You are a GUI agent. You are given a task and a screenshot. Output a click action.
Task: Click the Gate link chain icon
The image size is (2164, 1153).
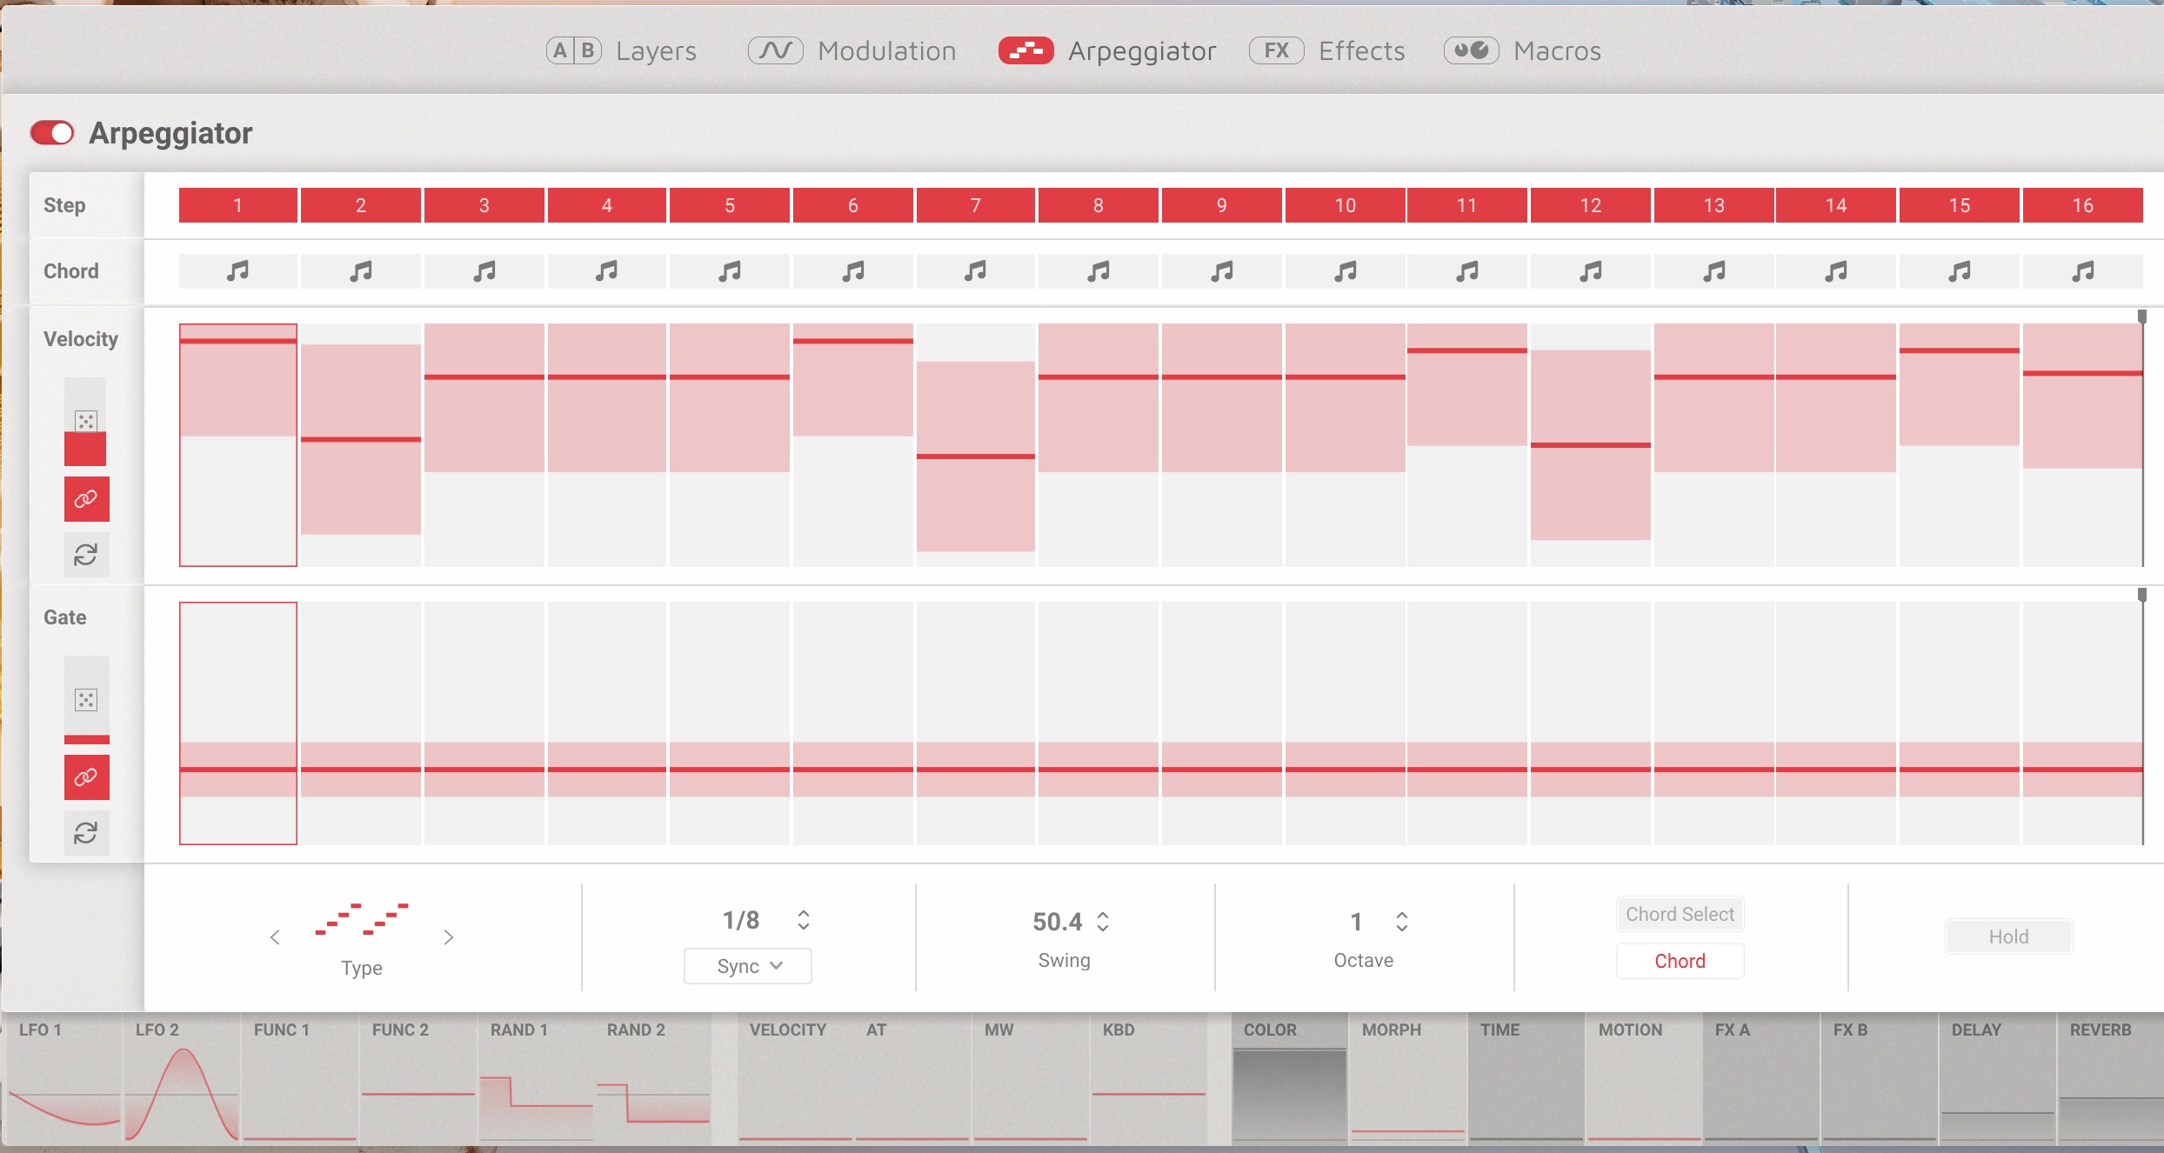click(x=86, y=777)
